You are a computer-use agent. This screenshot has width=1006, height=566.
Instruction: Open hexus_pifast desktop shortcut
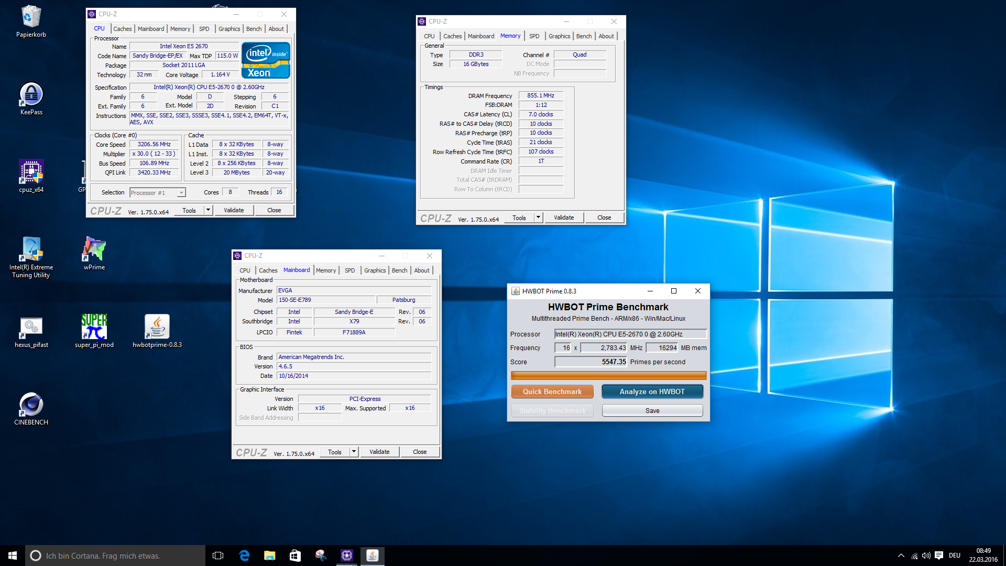point(31,331)
